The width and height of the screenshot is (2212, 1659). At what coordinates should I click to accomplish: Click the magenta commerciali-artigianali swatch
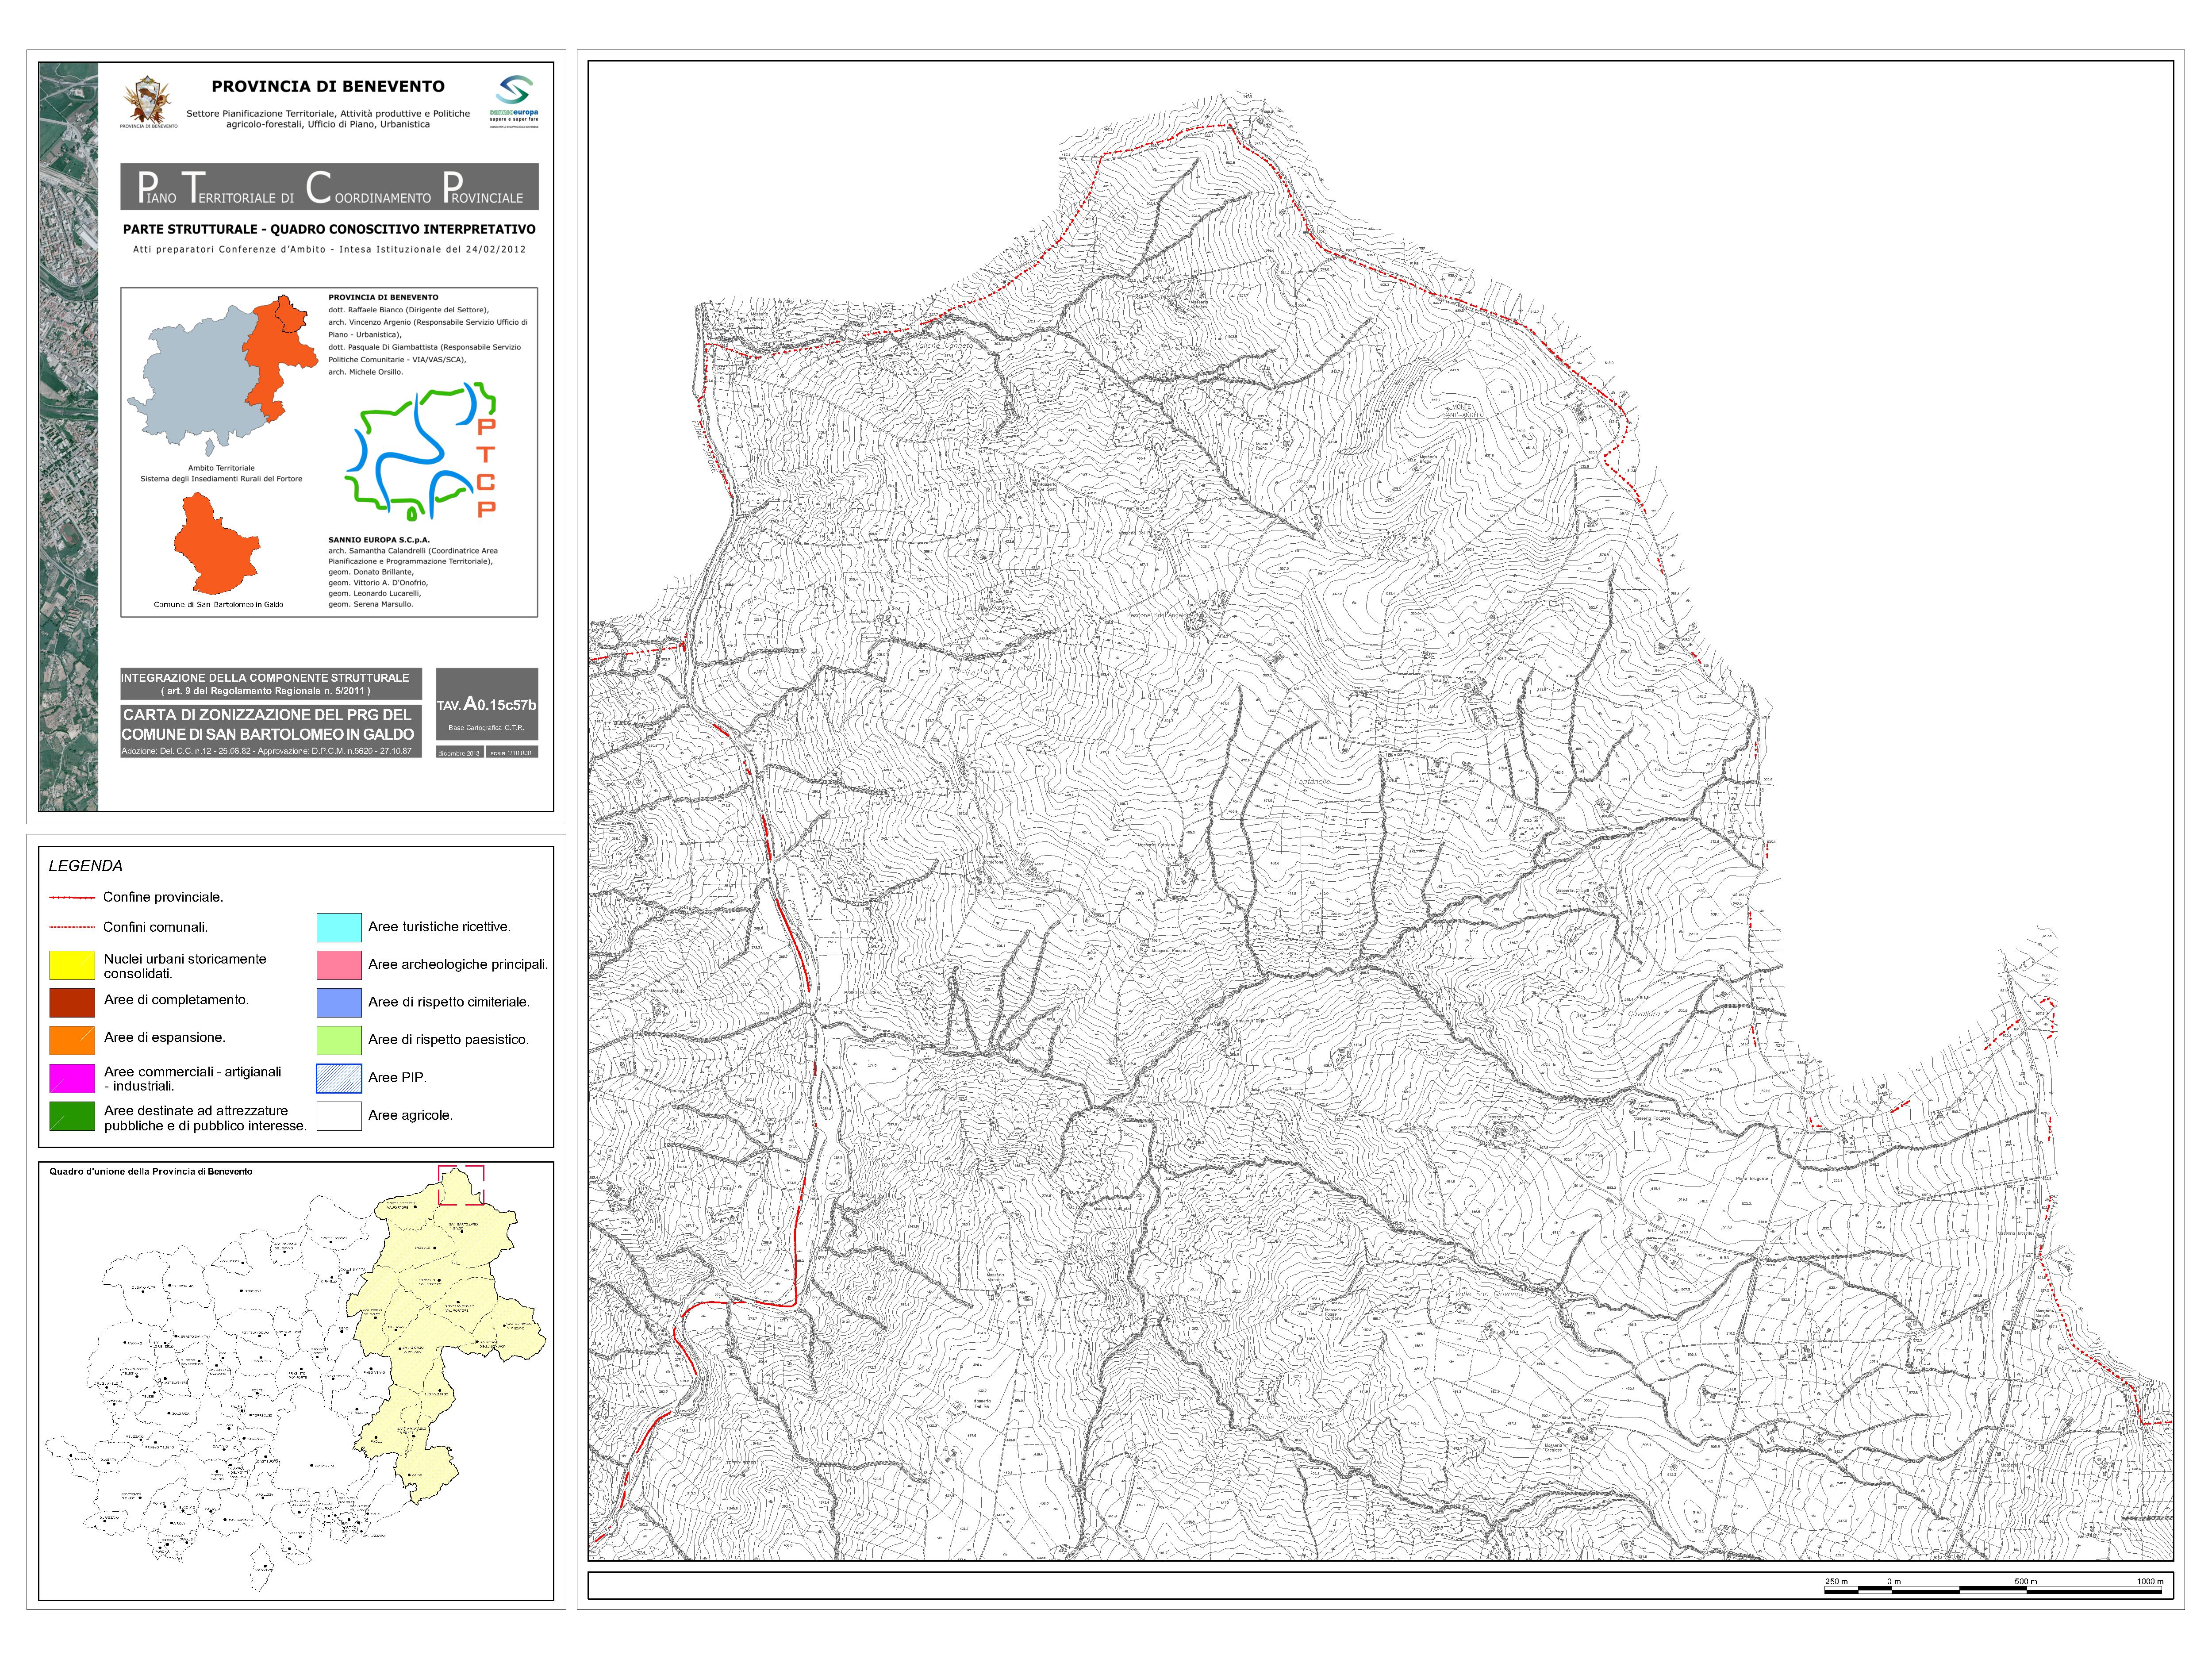click(x=72, y=1078)
